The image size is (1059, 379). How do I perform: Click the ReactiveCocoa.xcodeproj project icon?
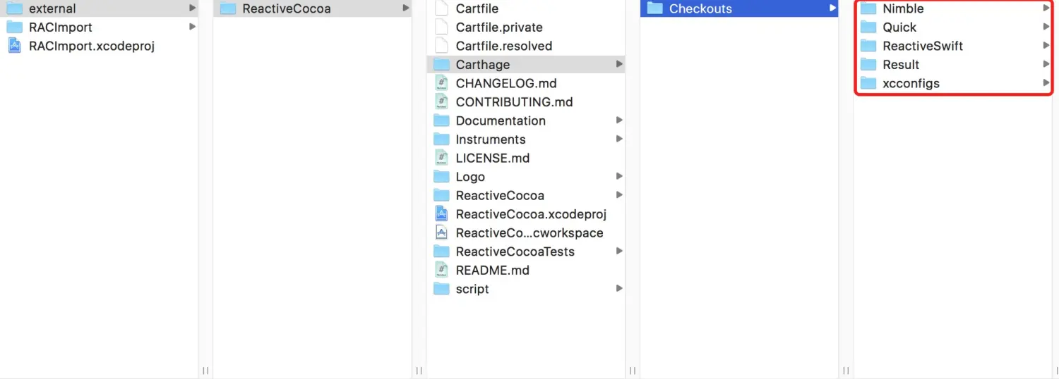point(441,214)
